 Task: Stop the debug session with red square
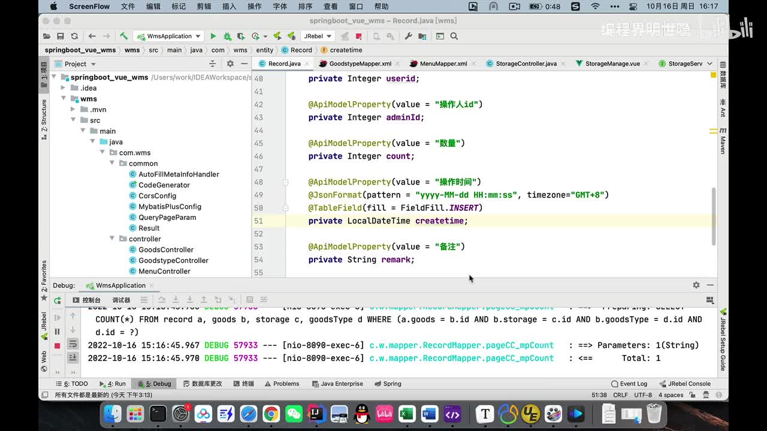pyautogui.click(x=58, y=345)
